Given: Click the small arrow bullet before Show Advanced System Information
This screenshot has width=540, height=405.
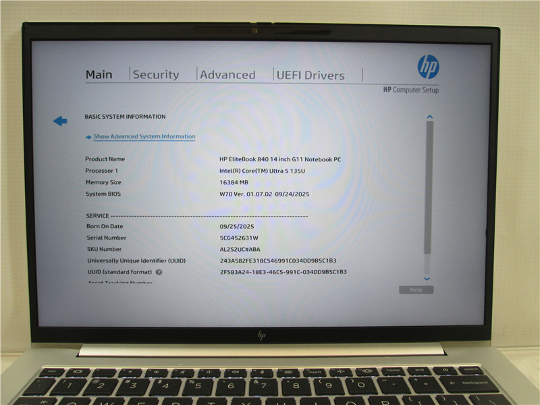Looking at the screenshot, I should [x=89, y=137].
